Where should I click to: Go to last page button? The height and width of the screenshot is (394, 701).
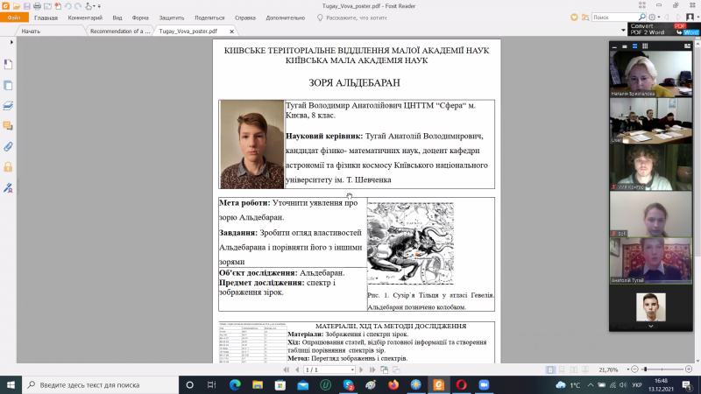[x=372, y=369]
